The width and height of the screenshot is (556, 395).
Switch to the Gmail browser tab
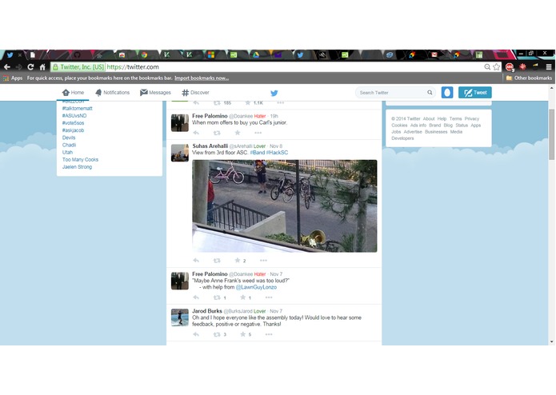(434, 54)
